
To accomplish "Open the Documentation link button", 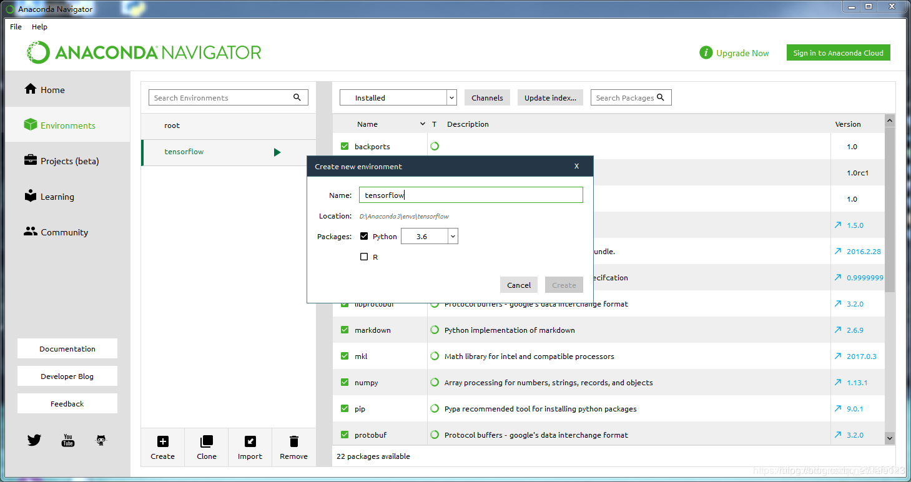I will coord(67,348).
